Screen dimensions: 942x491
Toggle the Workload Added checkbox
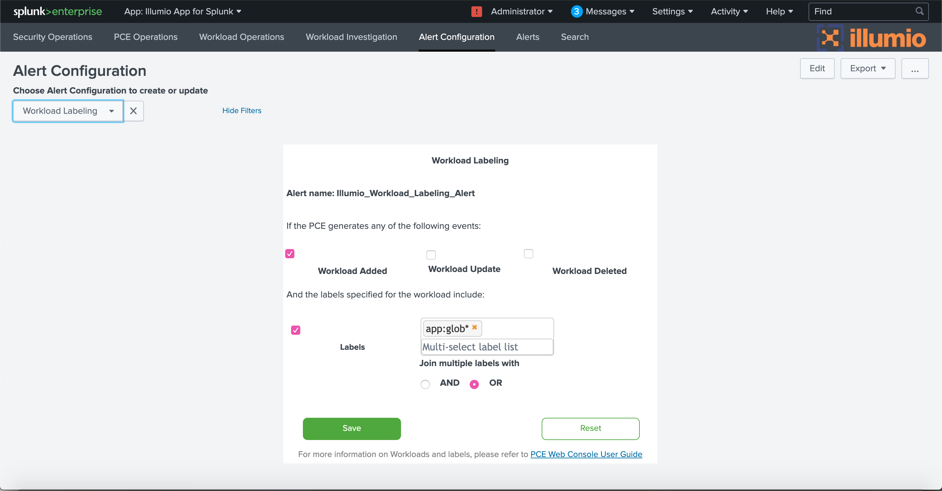[289, 254]
